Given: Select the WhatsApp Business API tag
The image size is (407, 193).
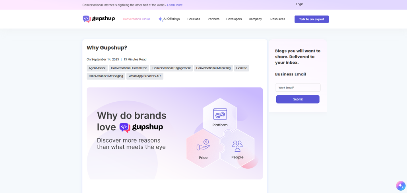Looking at the screenshot, I should pyautogui.click(x=145, y=76).
